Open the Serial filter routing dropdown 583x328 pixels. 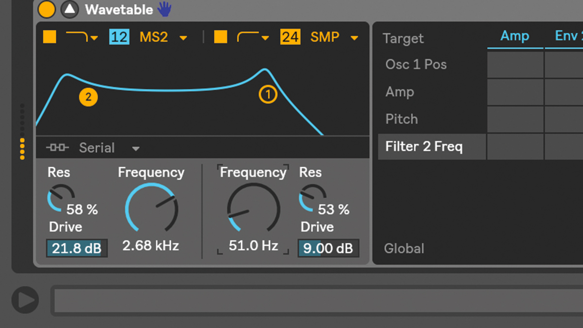[x=110, y=148]
